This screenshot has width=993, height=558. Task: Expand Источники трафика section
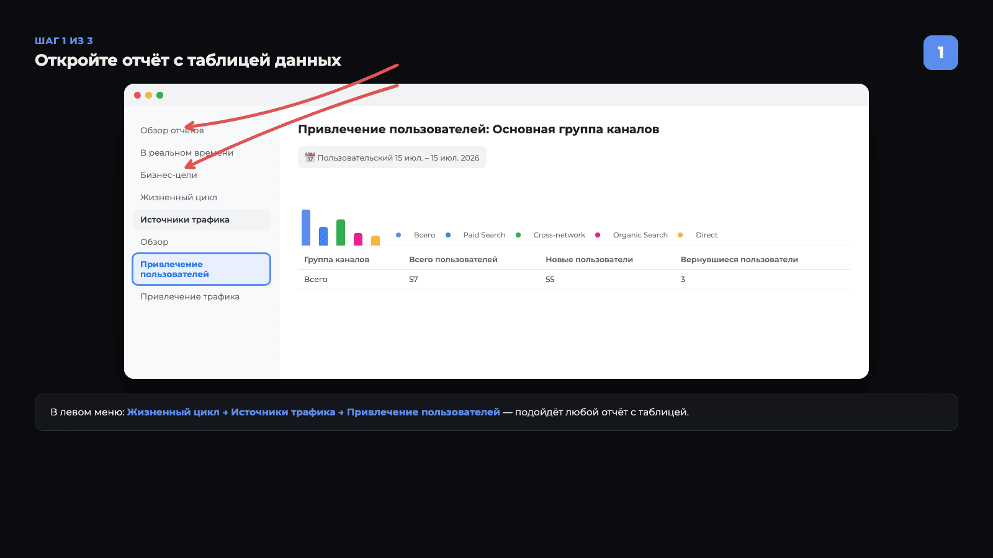(201, 219)
